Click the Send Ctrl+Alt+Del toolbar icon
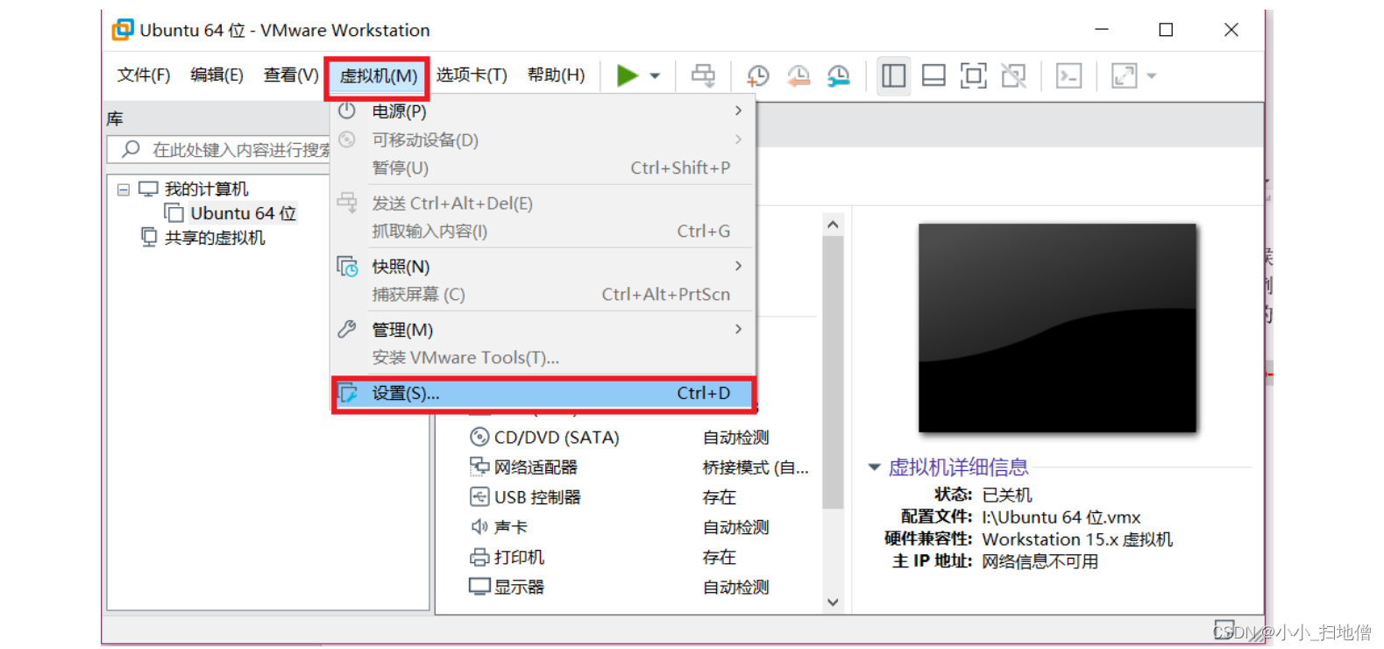The image size is (1384, 649). (703, 75)
